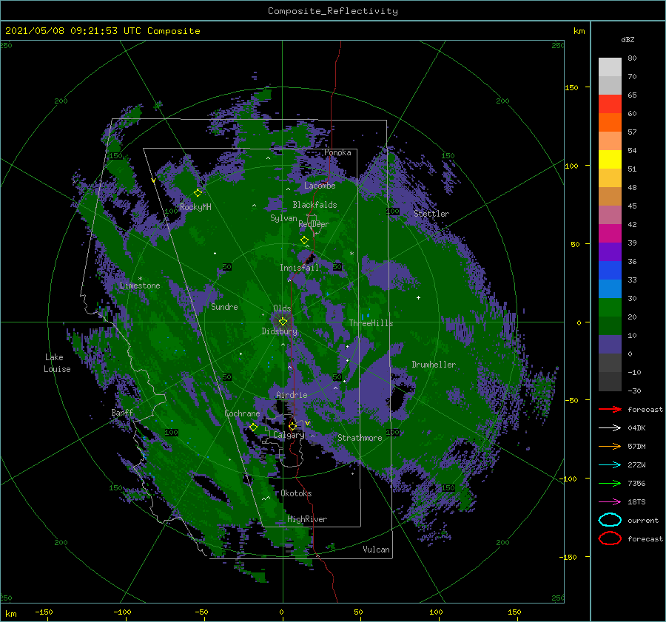Click the Didsbury city label
The height and width of the screenshot is (622, 666).
pos(280,331)
